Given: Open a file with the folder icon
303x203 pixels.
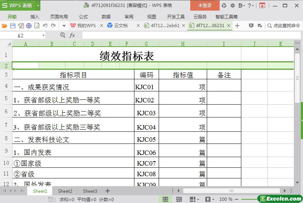Looking at the screenshot, I should coord(4,25).
